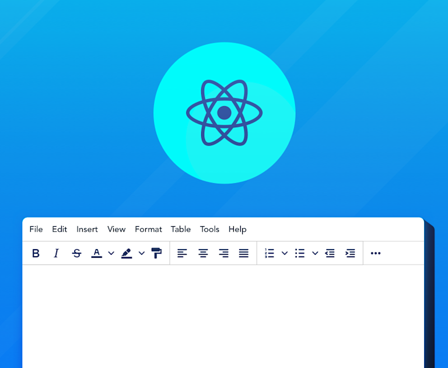Toggle Bold formatting
This screenshot has height=368, width=448.
[36, 253]
